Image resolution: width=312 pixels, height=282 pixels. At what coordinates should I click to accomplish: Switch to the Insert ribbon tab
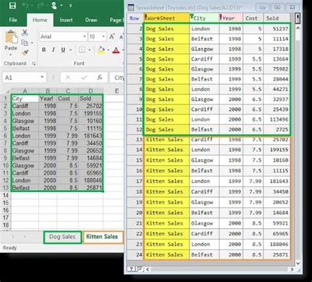(x=66, y=20)
